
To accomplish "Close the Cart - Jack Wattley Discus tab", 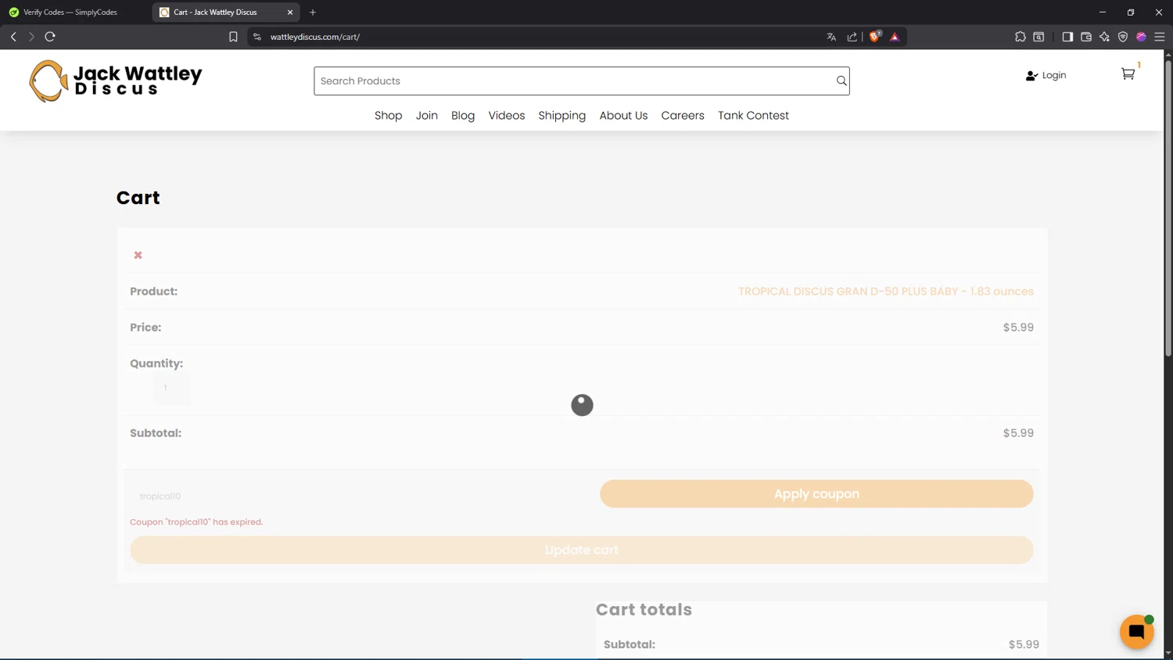I will pyautogui.click(x=290, y=13).
